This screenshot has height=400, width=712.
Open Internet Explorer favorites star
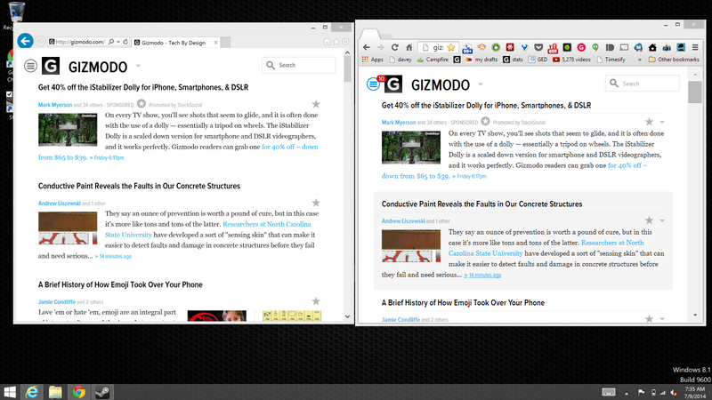pyautogui.click(x=336, y=42)
